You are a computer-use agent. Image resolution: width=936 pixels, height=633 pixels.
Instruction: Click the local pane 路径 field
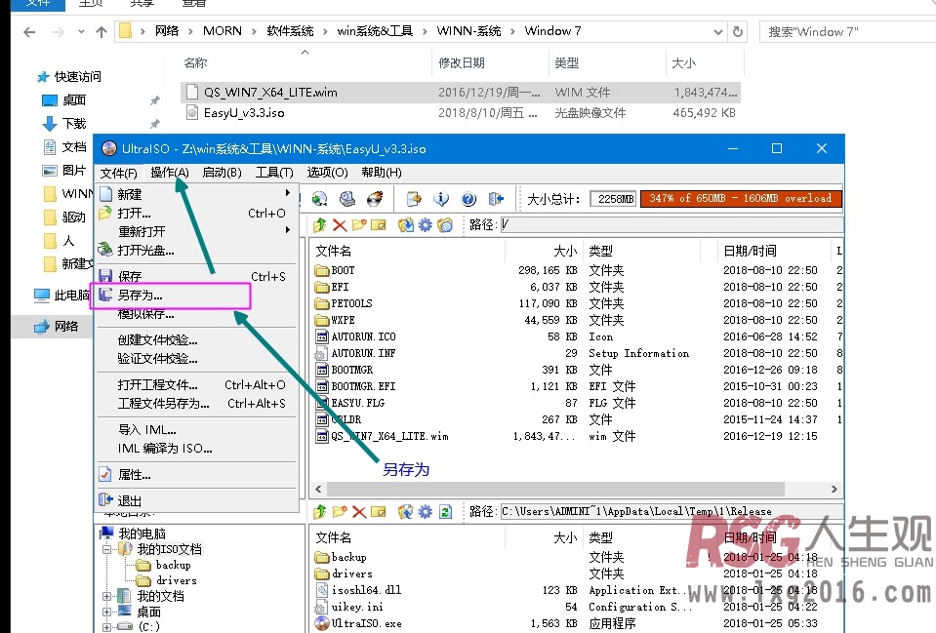click(671, 512)
